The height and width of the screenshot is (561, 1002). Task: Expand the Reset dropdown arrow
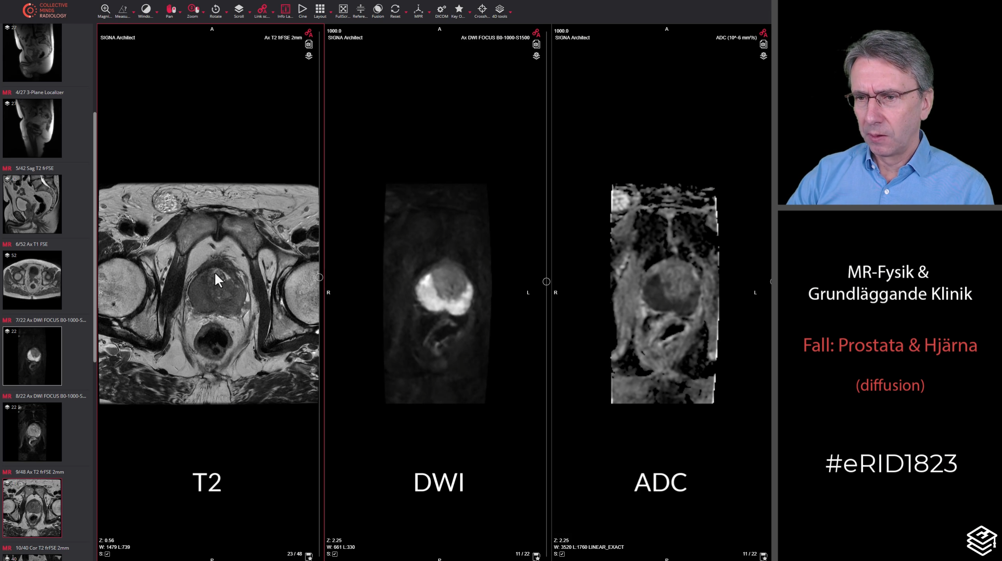coord(406,12)
